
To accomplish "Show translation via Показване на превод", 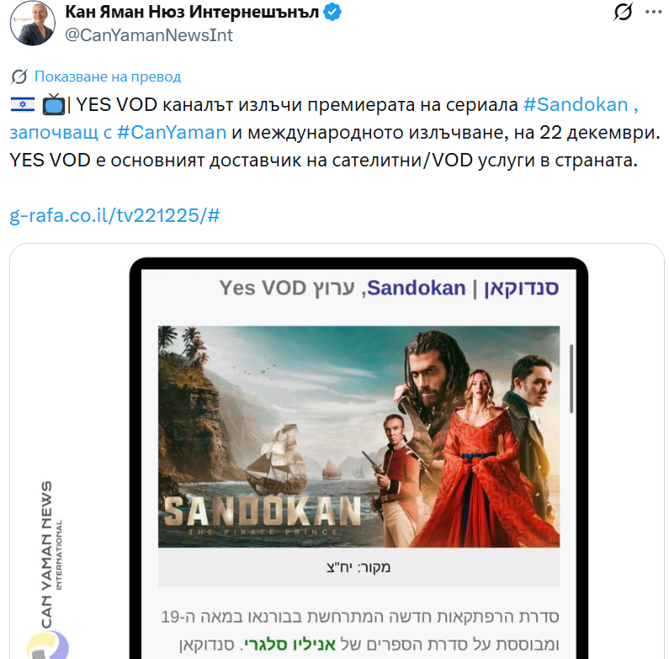I will (x=108, y=76).
